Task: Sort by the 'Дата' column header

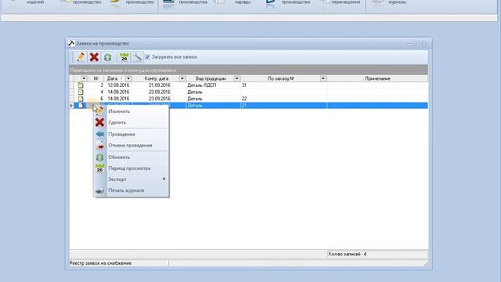Action: [112, 78]
